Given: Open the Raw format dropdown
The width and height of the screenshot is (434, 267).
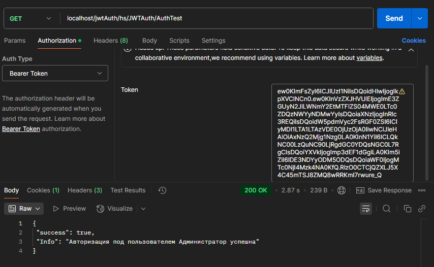Looking at the screenshot, I should click(24, 209).
